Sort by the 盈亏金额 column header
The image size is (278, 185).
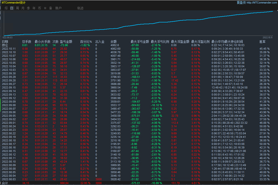pos(66,42)
